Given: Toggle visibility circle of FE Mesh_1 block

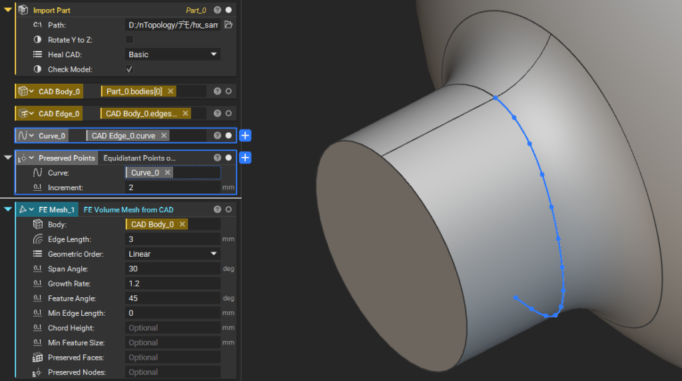Looking at the screenshot, I should [228, 210].
